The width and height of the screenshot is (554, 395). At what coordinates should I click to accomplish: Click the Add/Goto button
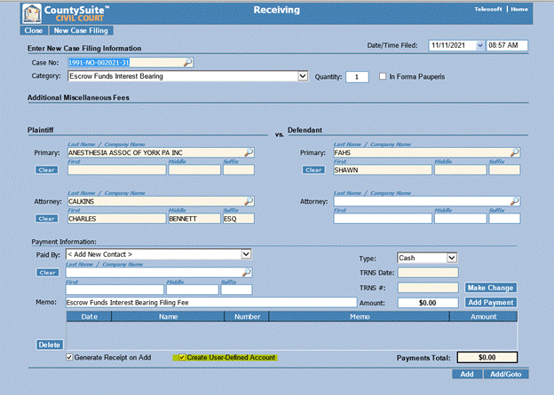pos(505,375)
